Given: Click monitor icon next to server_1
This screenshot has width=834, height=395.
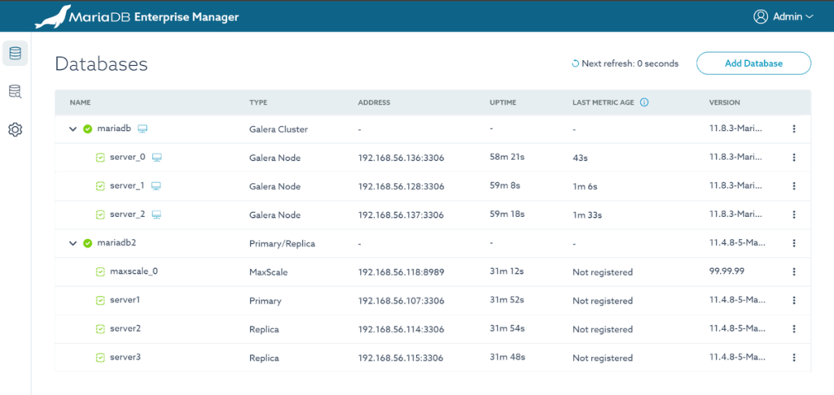Looking at the screenshot, I should [x=156, y=186].
